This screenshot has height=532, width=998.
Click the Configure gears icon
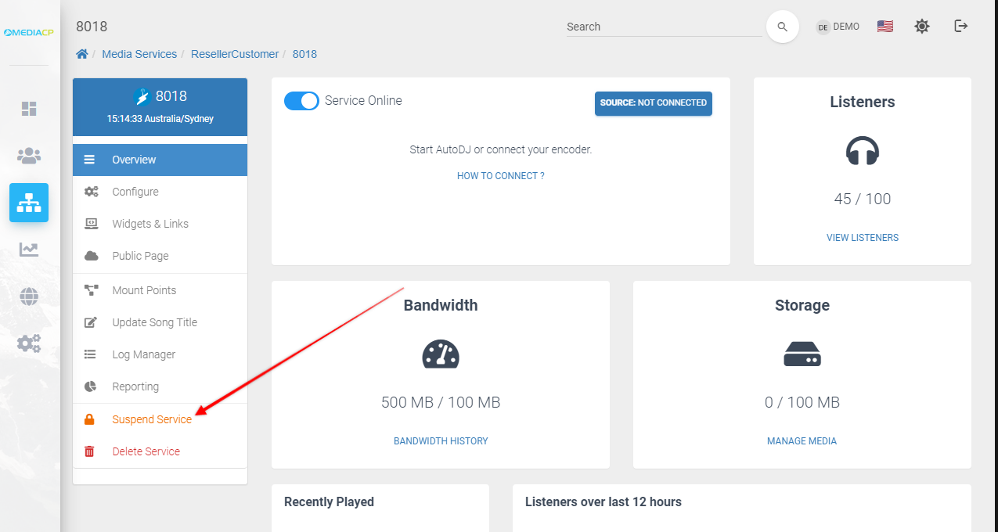(x=91, y=192)
